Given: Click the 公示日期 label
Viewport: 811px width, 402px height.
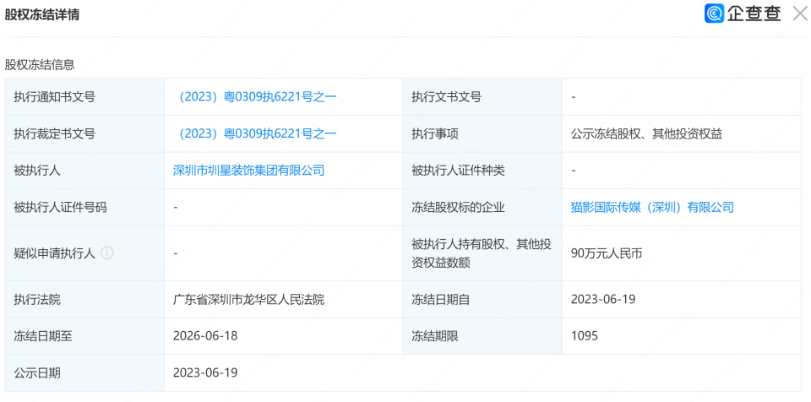Looking at the screenshot, I should (x=37, y=372).
